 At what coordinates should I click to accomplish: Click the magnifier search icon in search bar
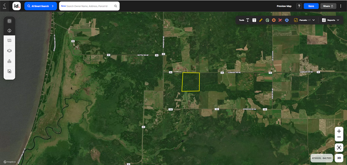[116, 6]
